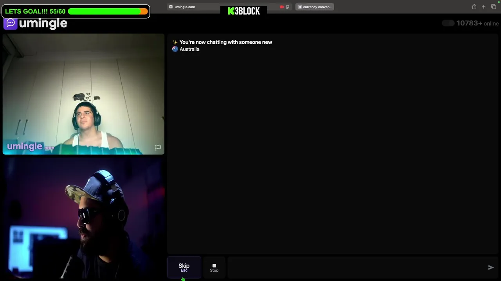Open the reader/page menu icon in address bar
501x281 pixels.
[288, 7]
